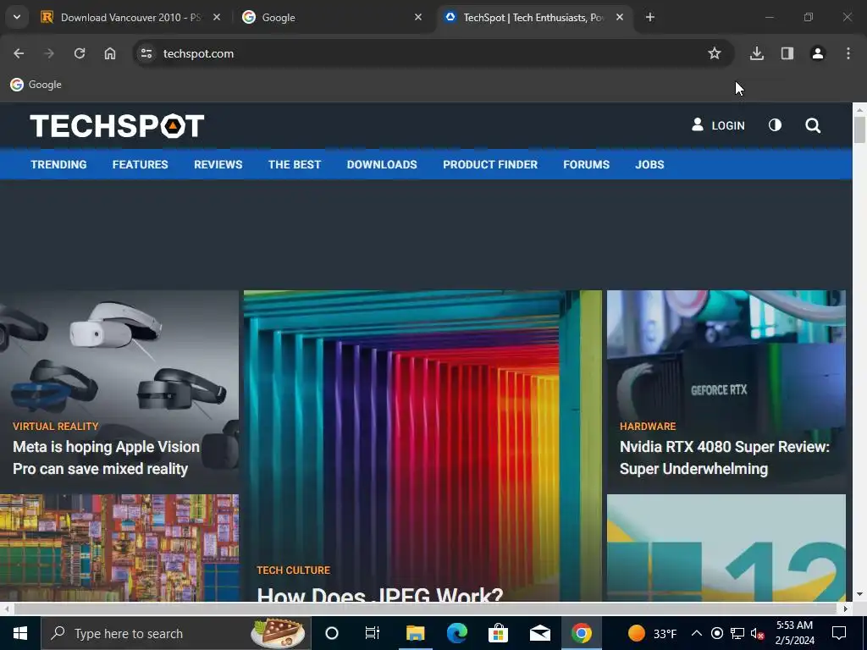Open the TechSpot search magnifier

(813, 125)
